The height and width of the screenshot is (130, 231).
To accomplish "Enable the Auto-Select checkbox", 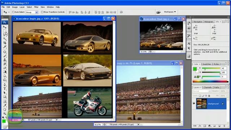I will tap(13, 12).
